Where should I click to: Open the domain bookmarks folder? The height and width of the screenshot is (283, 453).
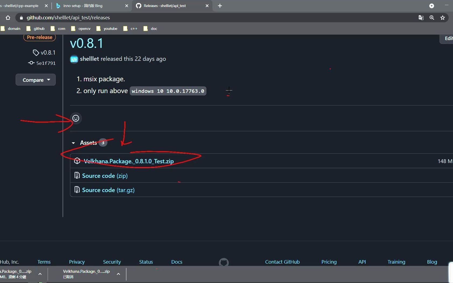(11, 29)
